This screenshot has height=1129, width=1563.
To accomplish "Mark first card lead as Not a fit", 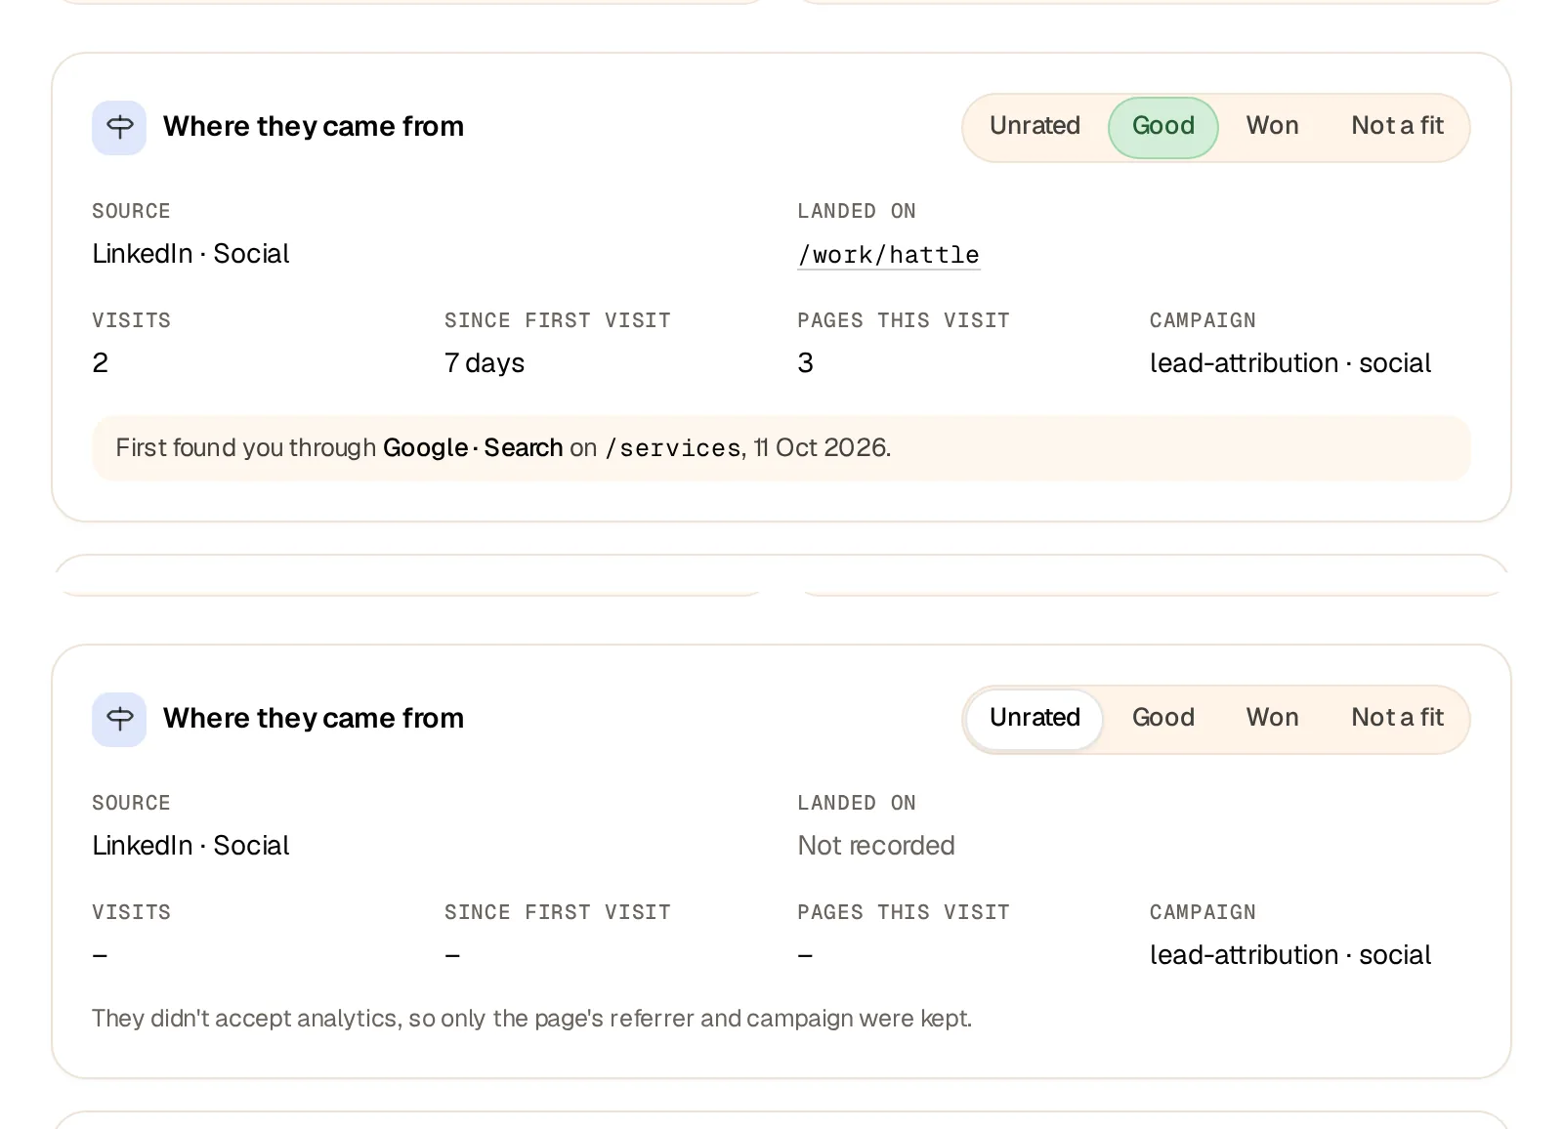I will coord(1397,127).
